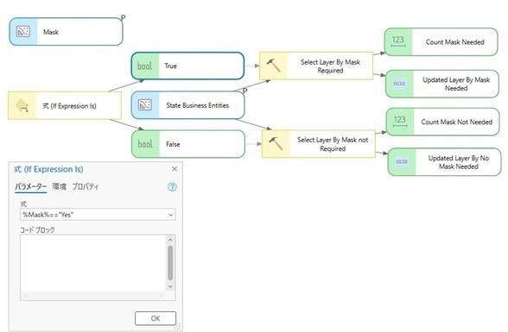Select the Select Layer By Mask Required label
This screenshot has height=332, width=508.
[330, 66]
